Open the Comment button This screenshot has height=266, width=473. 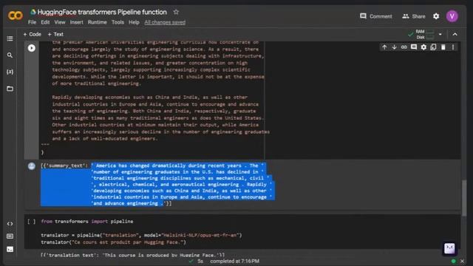(376, 16)
